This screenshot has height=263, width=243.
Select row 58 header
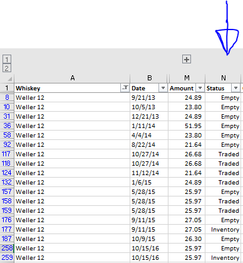[7, 135]
